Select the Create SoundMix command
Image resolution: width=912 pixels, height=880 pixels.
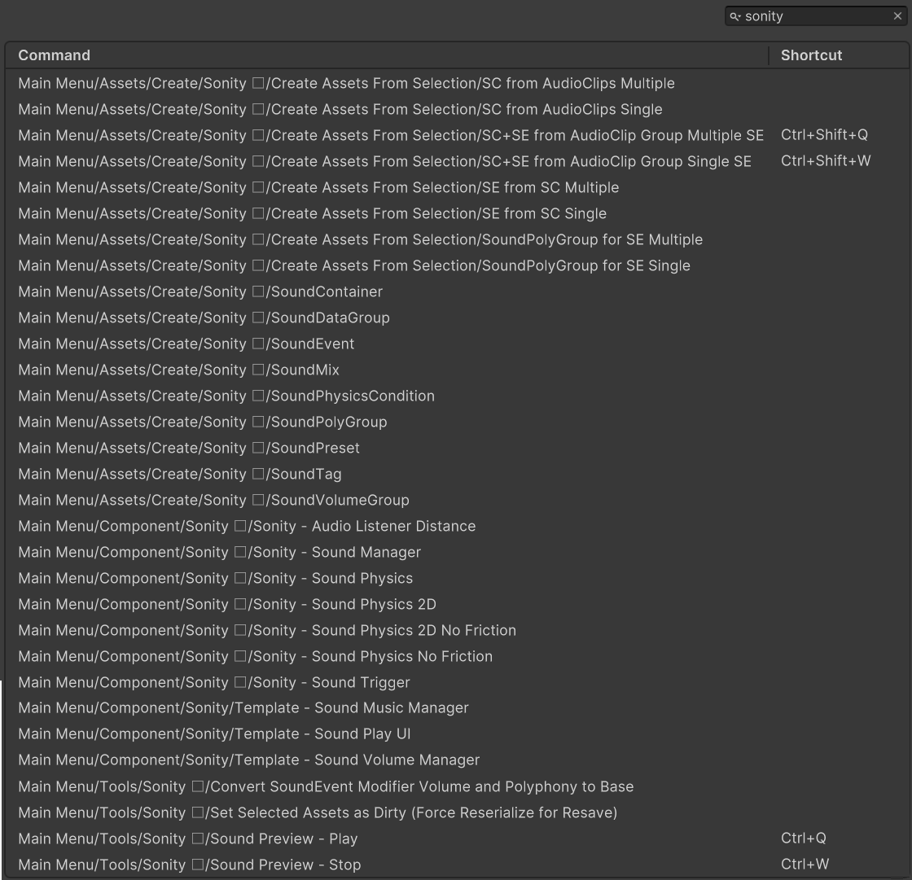point(456,370)
